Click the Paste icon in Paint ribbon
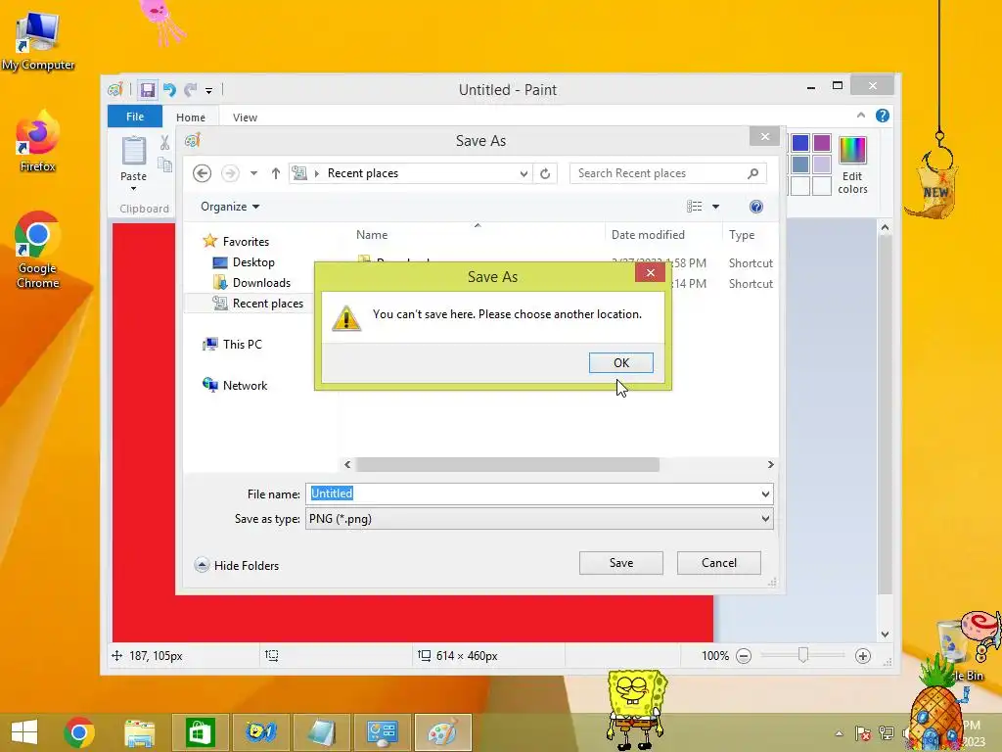The width and height of the screenshot is (1002, 752). (133, 150)
